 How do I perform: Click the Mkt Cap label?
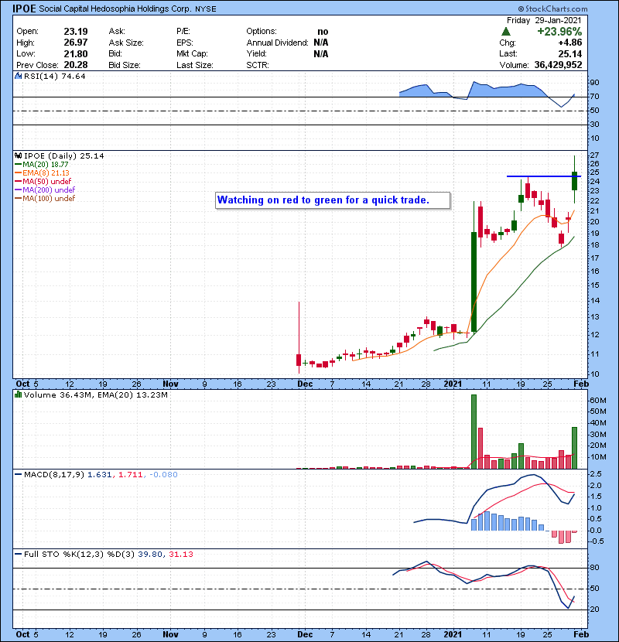(192, 53)
